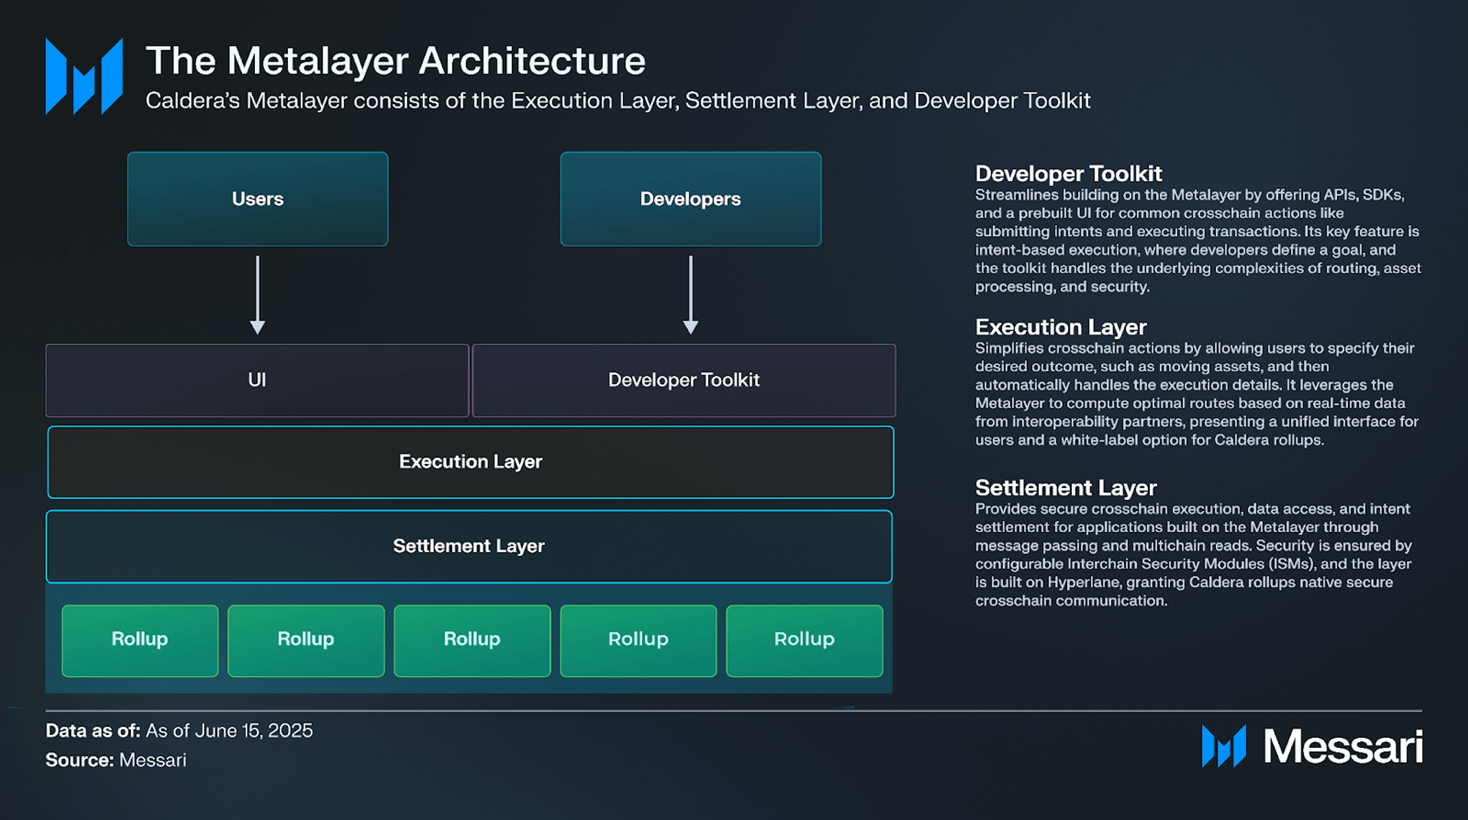
Task: Click The Metalayer Architecture title
Action: pos(395,60)
